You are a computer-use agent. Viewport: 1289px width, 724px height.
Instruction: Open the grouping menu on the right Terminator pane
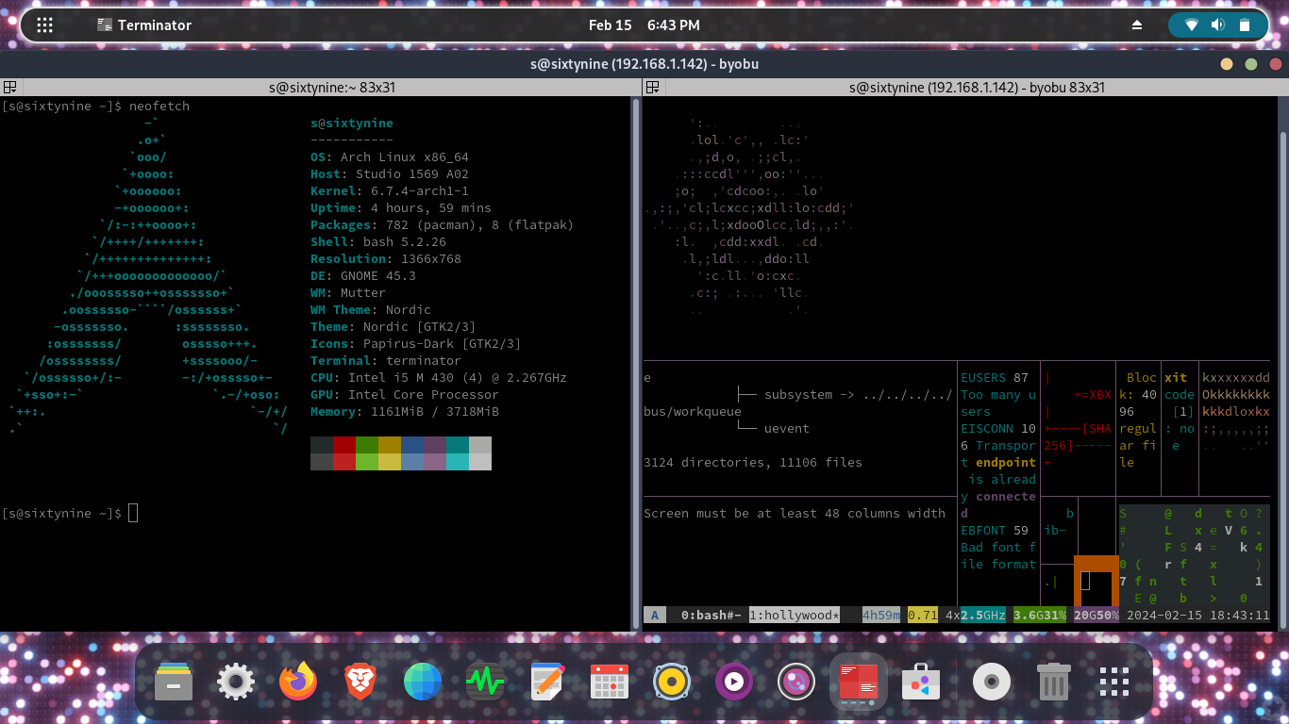click(652, 87)
